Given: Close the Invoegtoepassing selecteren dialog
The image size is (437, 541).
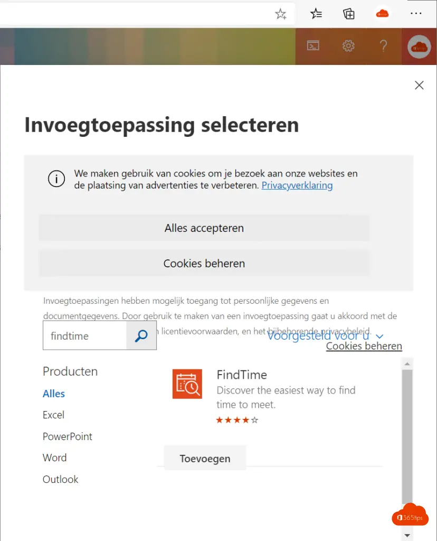Looking at the screenshot, I should 419,85.
